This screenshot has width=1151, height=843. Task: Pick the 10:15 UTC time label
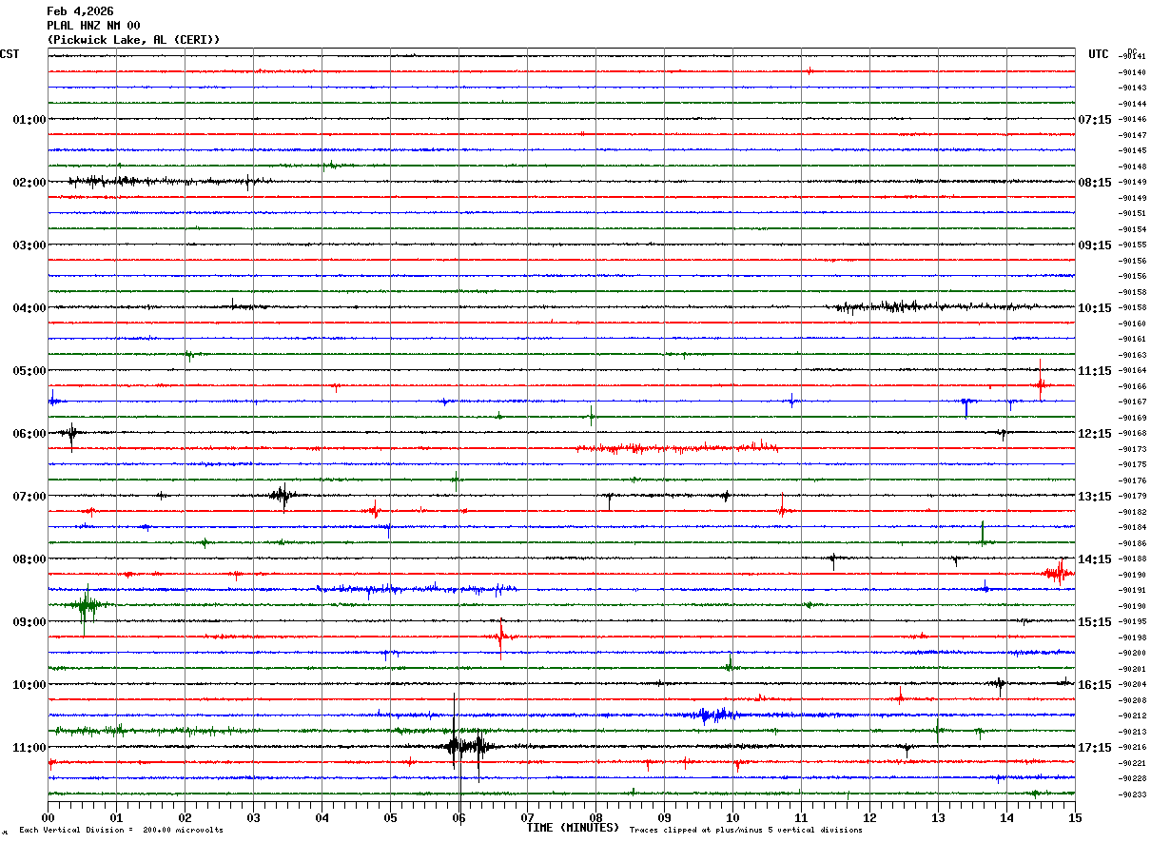click(x=1095, y=308)
